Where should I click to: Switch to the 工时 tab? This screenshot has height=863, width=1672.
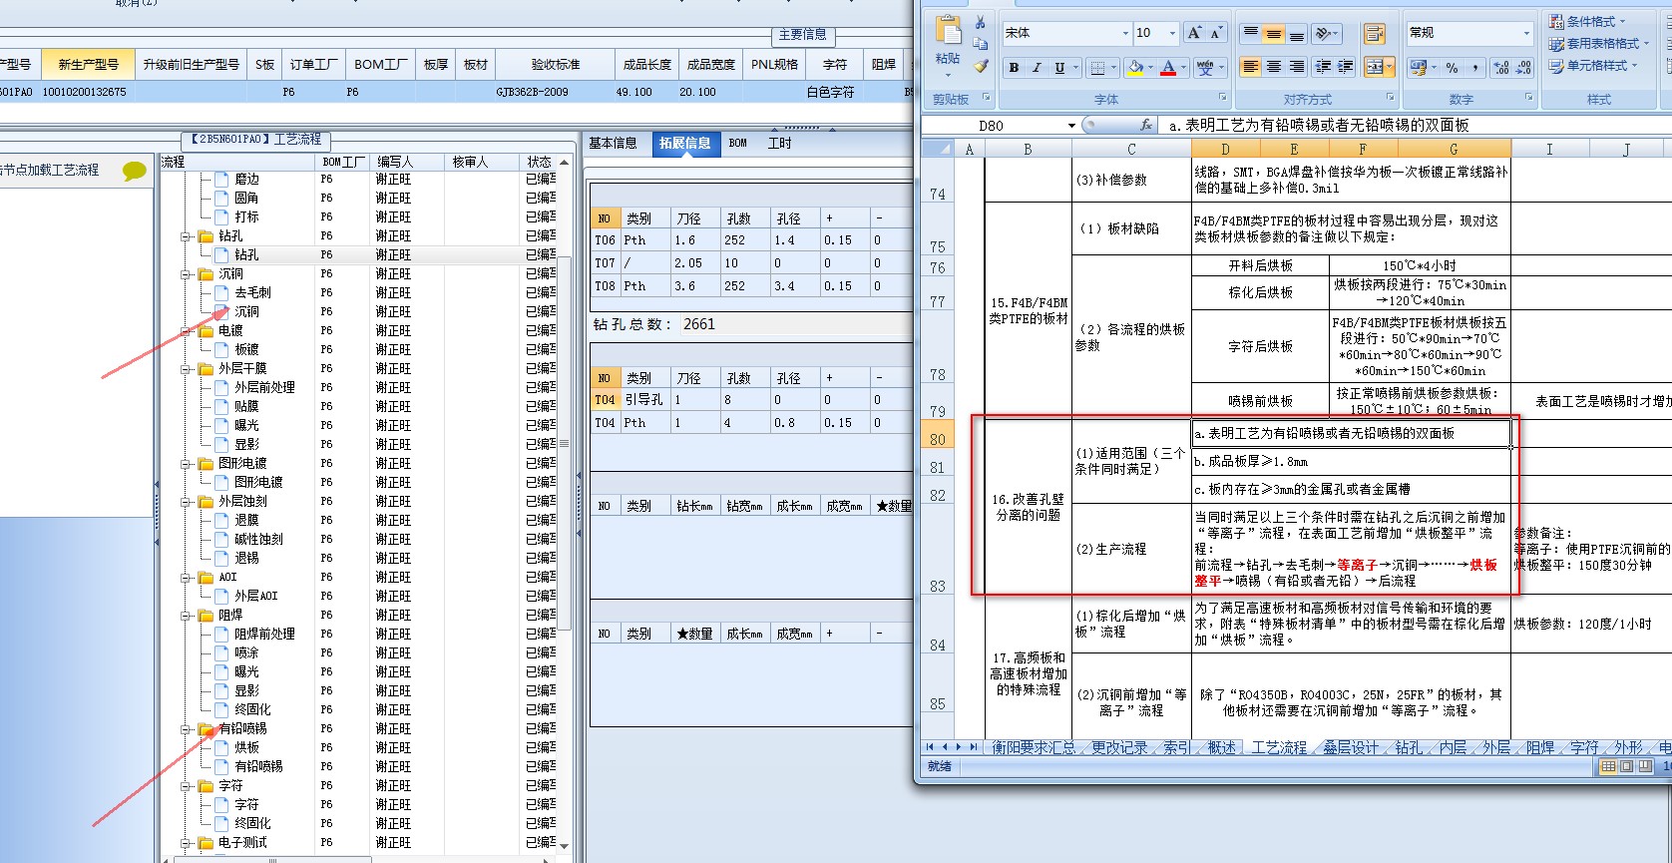tap(779, 143)
